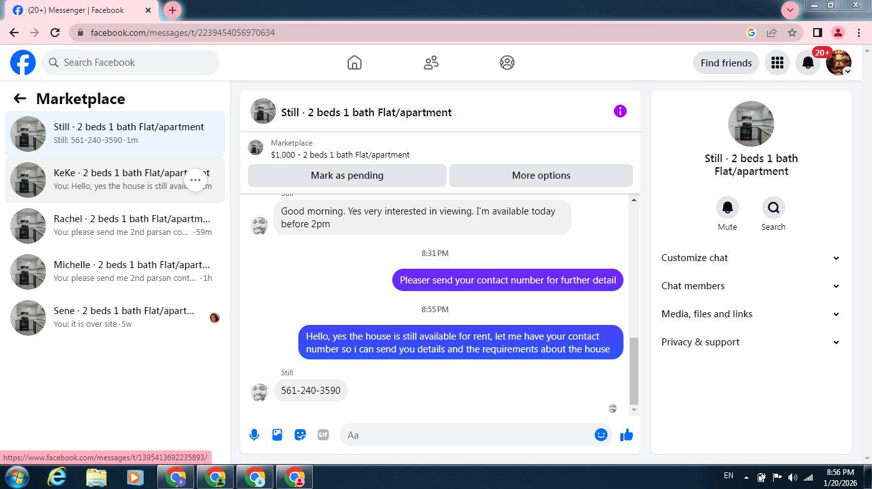This screenshot has height=489, width=872.
Task: Open the account profile picture menu
Action: point(839,63)
